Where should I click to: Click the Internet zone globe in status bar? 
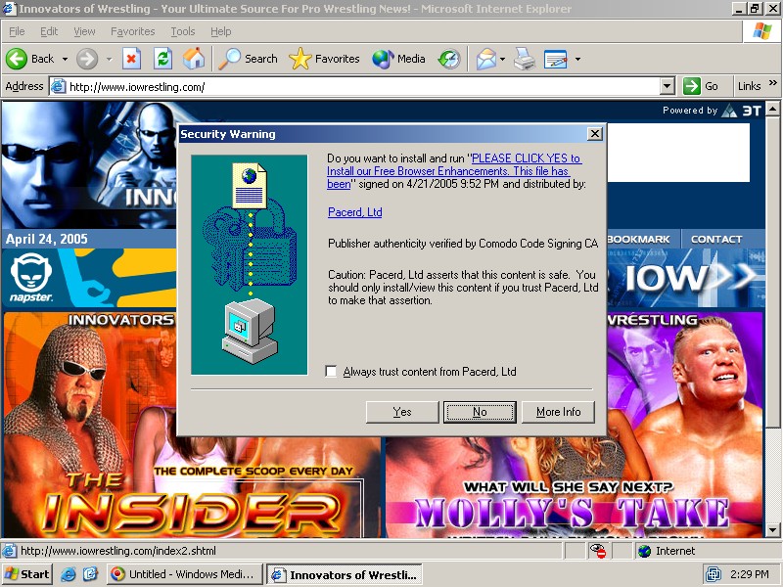(645, 551)
